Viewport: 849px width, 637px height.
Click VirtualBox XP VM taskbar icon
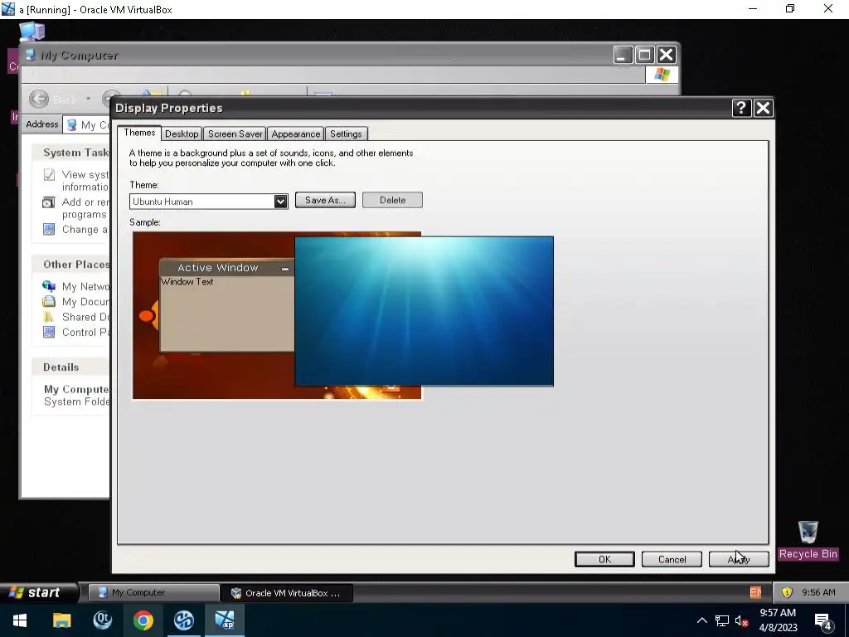point(224,620)
